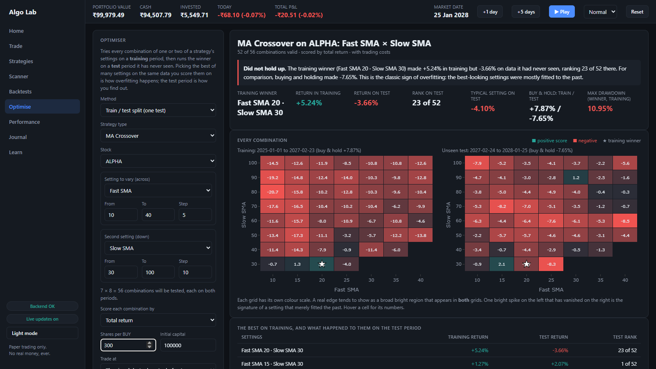Click the Fast SMA 20 · Slow SMA 30 table row
Screen dimensions: 656x369
(x=439, y=350)
